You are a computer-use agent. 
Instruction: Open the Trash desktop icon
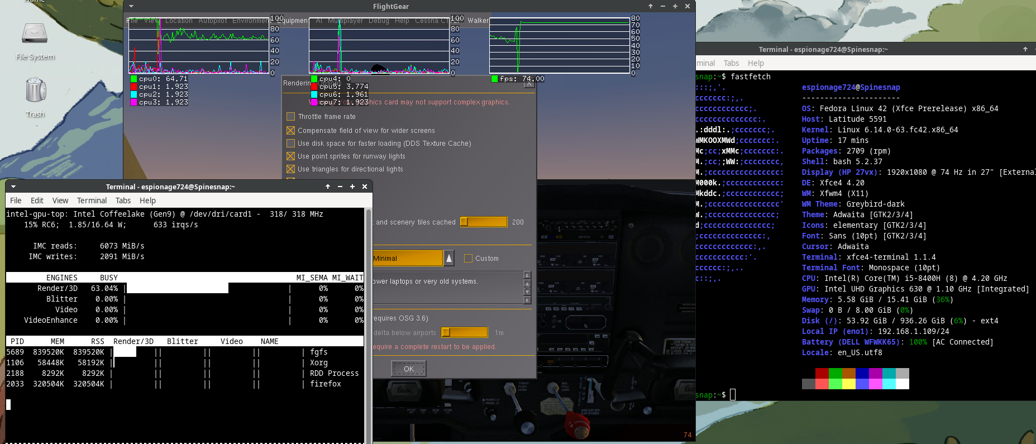point(35,90)
